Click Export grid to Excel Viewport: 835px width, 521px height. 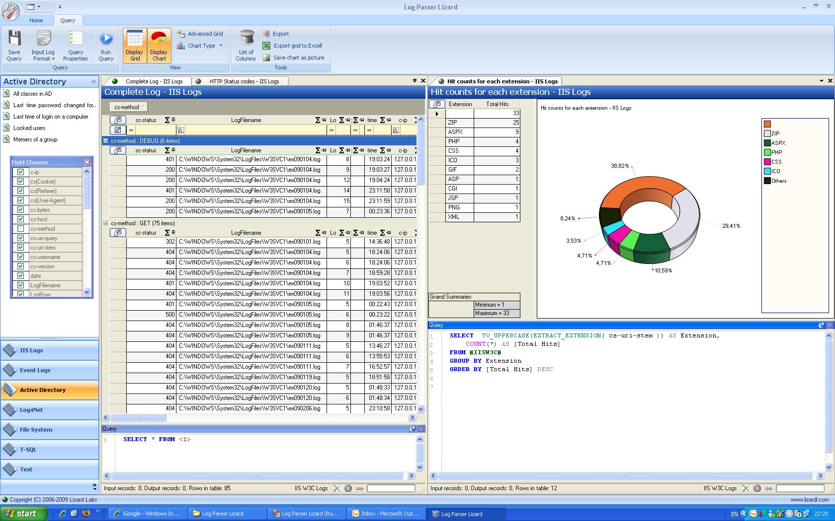pos(297,46)
